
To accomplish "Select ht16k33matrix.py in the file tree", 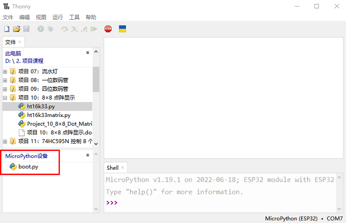I will (x=48, y=115).
